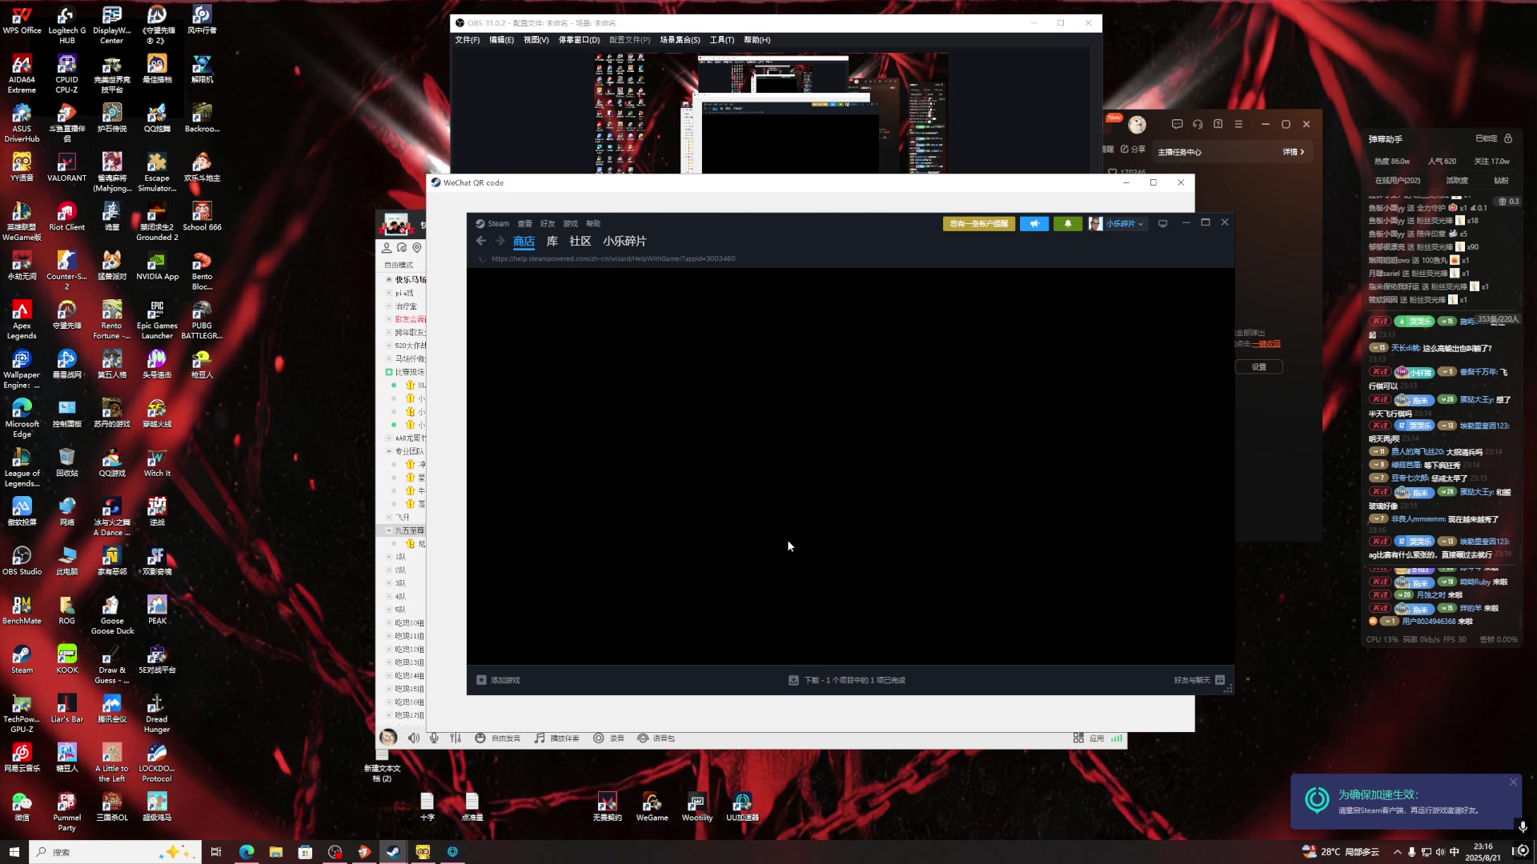Open Steam's 小乐碎片 profile tab

625,242
